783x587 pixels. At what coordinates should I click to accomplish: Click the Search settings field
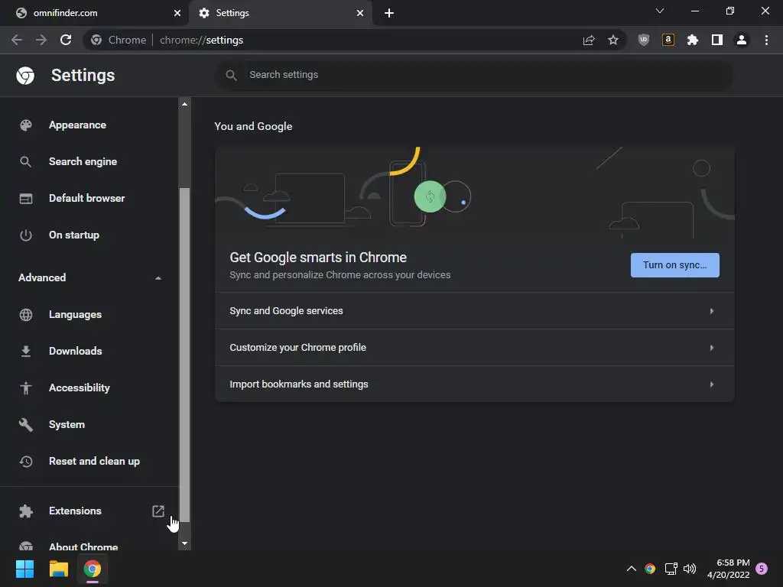[x=474, y=75]
